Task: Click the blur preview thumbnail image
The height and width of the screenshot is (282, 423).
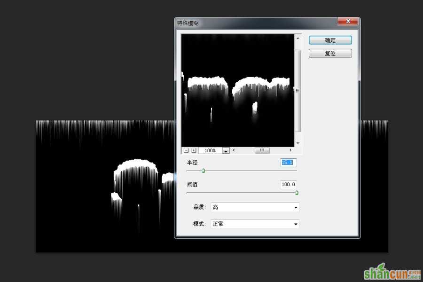Action: [238, 90]
